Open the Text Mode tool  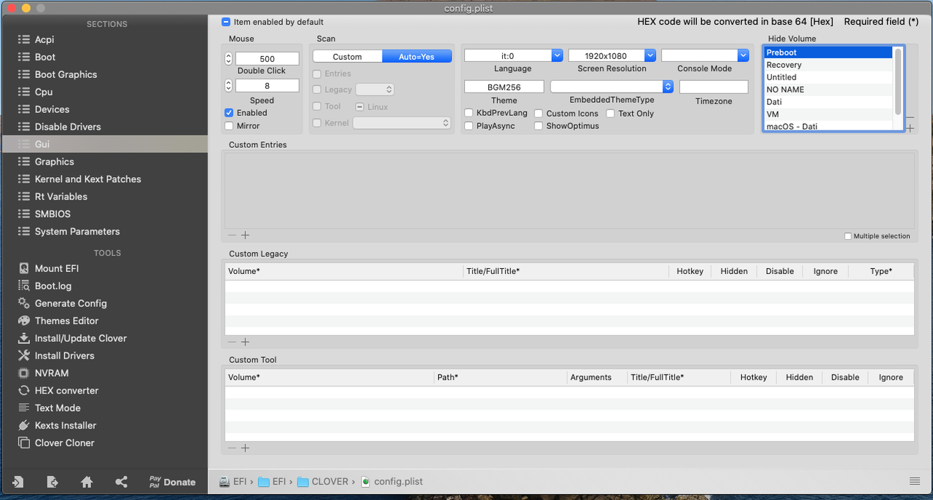pyautogui.click(x=58, y=408)
